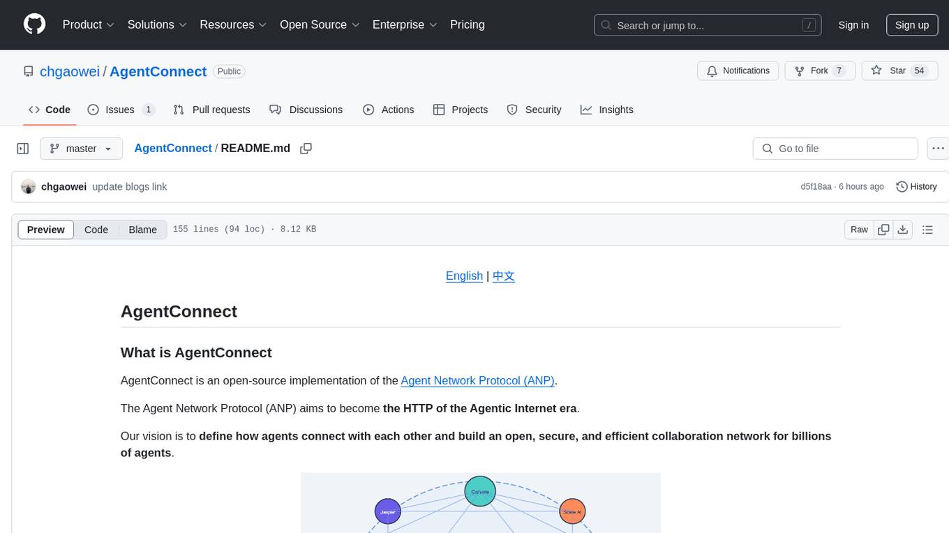Expand the Solutions menu
The image size is (949, 533).
[x=157, y=24]
